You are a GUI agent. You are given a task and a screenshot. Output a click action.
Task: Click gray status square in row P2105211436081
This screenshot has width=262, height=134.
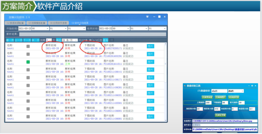[28, 117]
